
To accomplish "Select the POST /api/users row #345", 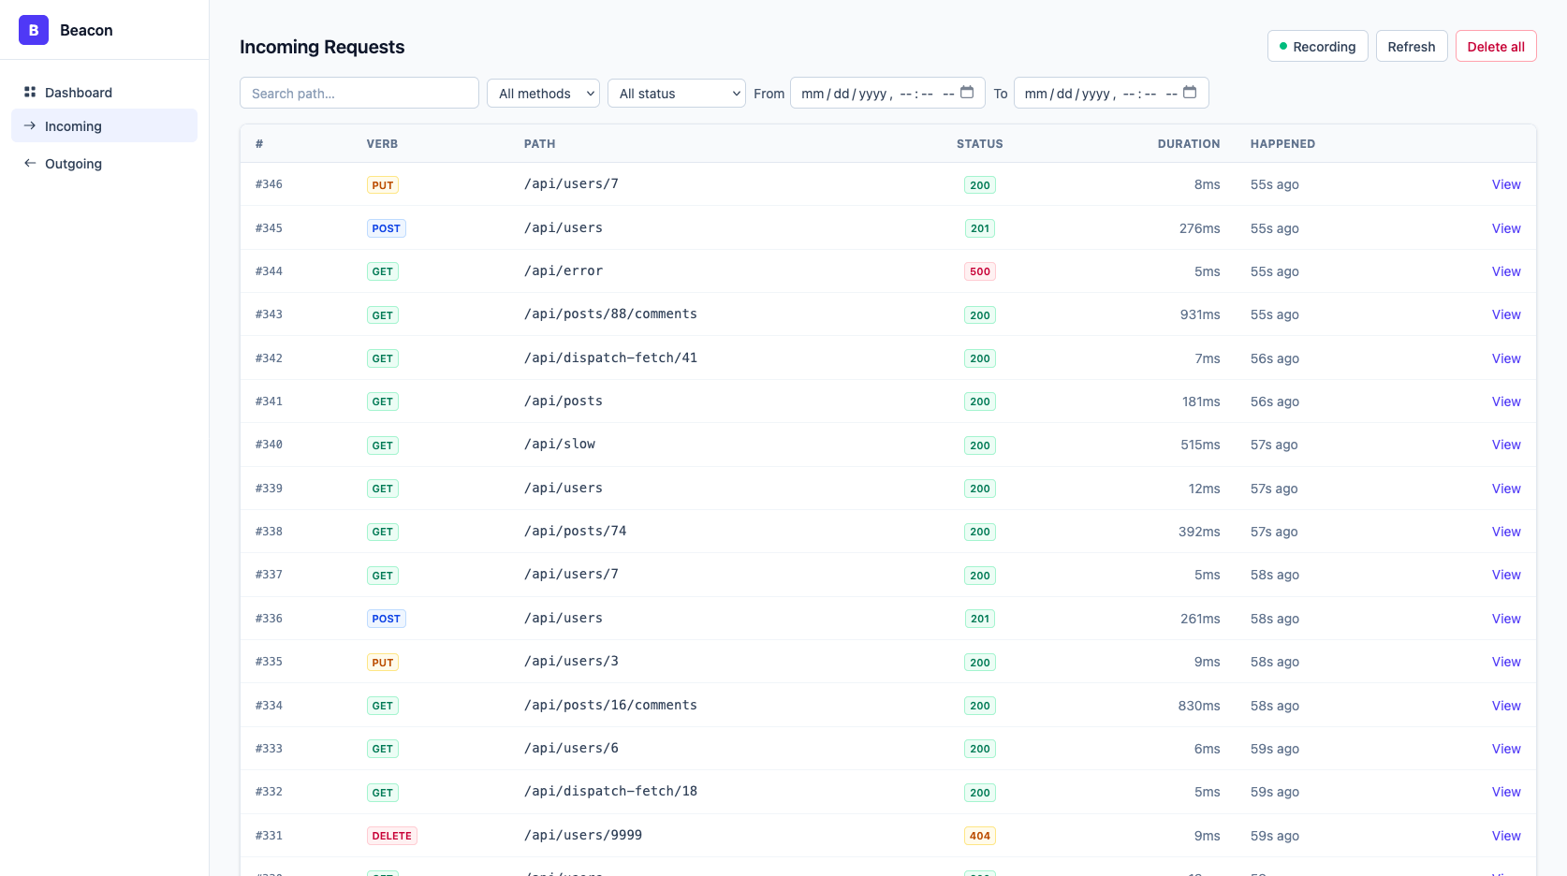I will pyautogui.click(x=655, y=228).
